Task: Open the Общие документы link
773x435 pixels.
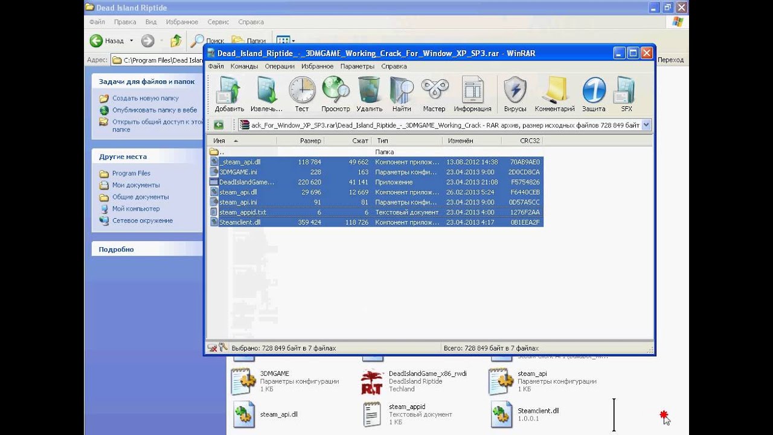Action: click(141, 197)
